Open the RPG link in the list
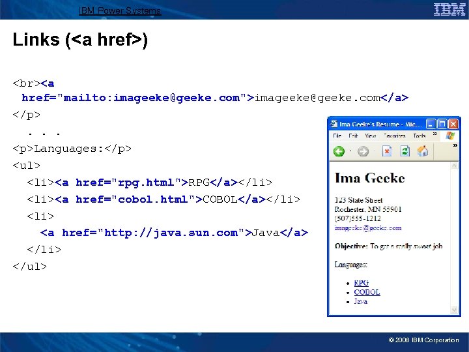The image size is (469, 352). pos(361,283)
